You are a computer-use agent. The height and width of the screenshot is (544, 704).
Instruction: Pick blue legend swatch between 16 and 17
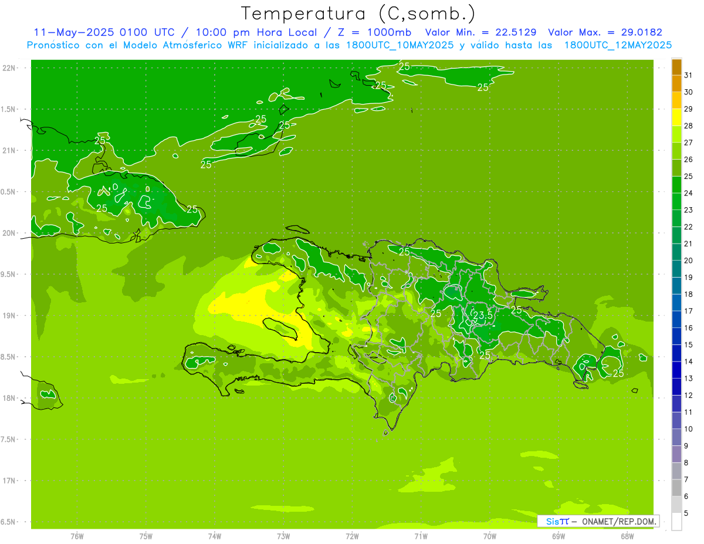click(x=676, y=320)
